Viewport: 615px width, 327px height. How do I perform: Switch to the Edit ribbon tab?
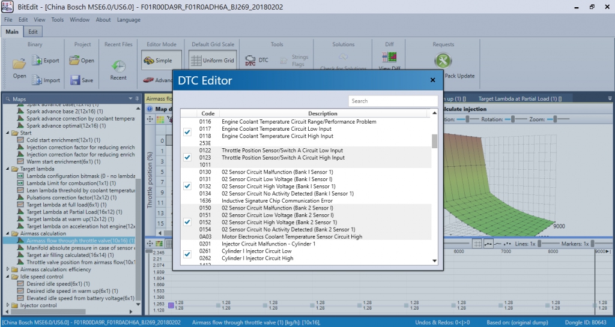coord(33,32)
